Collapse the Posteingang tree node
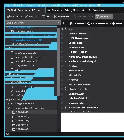The height and width of the screenshot is (140, 124). 7,27
